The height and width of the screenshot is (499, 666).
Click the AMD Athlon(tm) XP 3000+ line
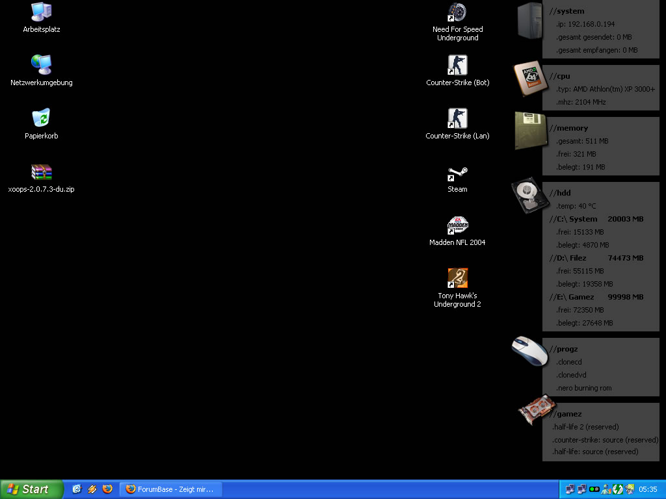click(x=606, y=89)
